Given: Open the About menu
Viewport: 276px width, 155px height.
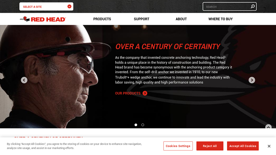Looking at the screenshot, I should click(x=181, y=19).
